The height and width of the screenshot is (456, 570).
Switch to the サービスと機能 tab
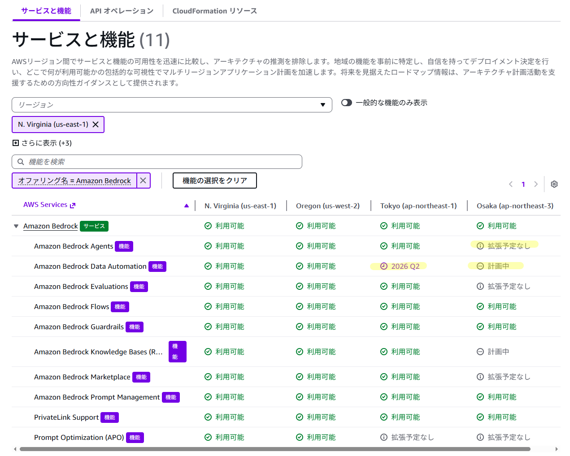tap(46, 11)
